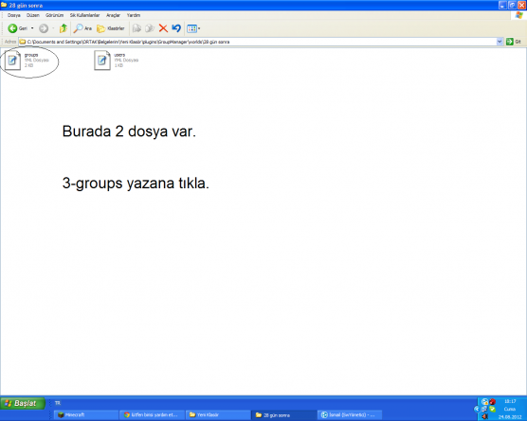
Task: Open the Geri back history dropdown arrow
Action: pos(32,28)
